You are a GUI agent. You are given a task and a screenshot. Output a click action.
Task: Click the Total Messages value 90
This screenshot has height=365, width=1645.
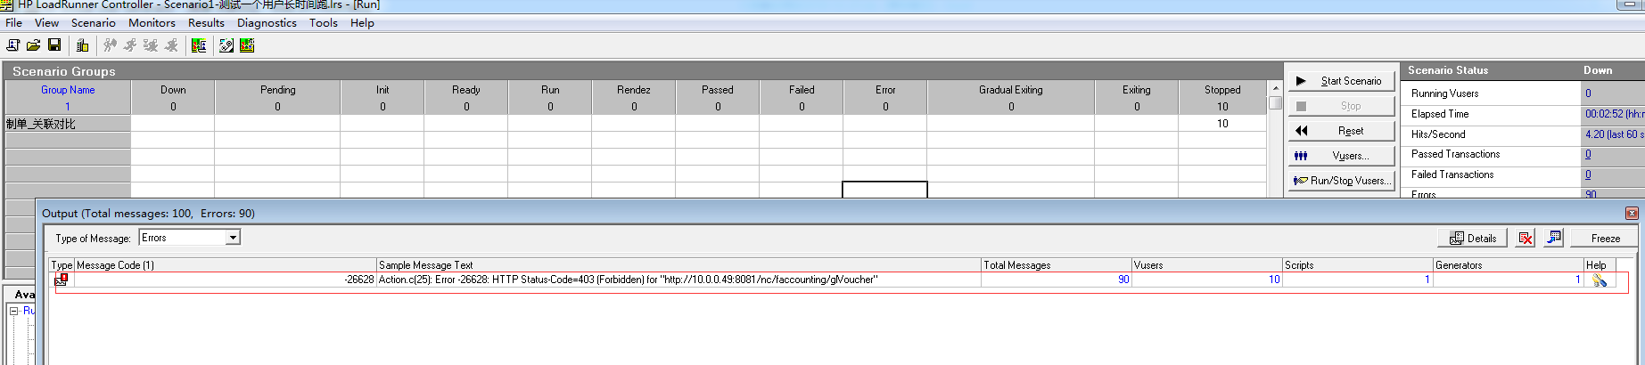(x=1123, y=280)
